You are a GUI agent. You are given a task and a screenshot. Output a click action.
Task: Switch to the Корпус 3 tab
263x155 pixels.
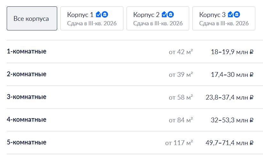click(224, 19)
